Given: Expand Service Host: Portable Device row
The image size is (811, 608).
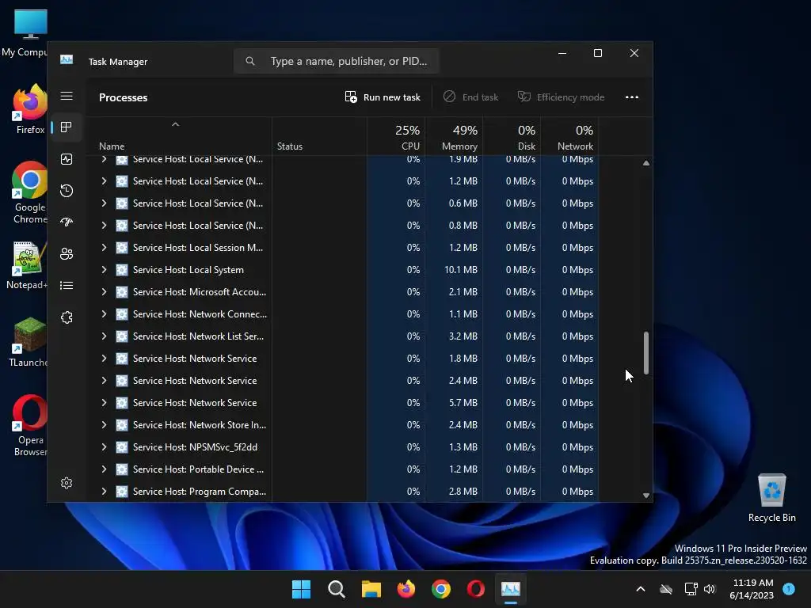Looking at the screenshot, I should [x=104, y=469].
